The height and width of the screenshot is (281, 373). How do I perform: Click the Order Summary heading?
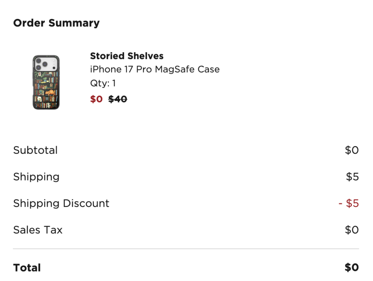tap(56, 23)
